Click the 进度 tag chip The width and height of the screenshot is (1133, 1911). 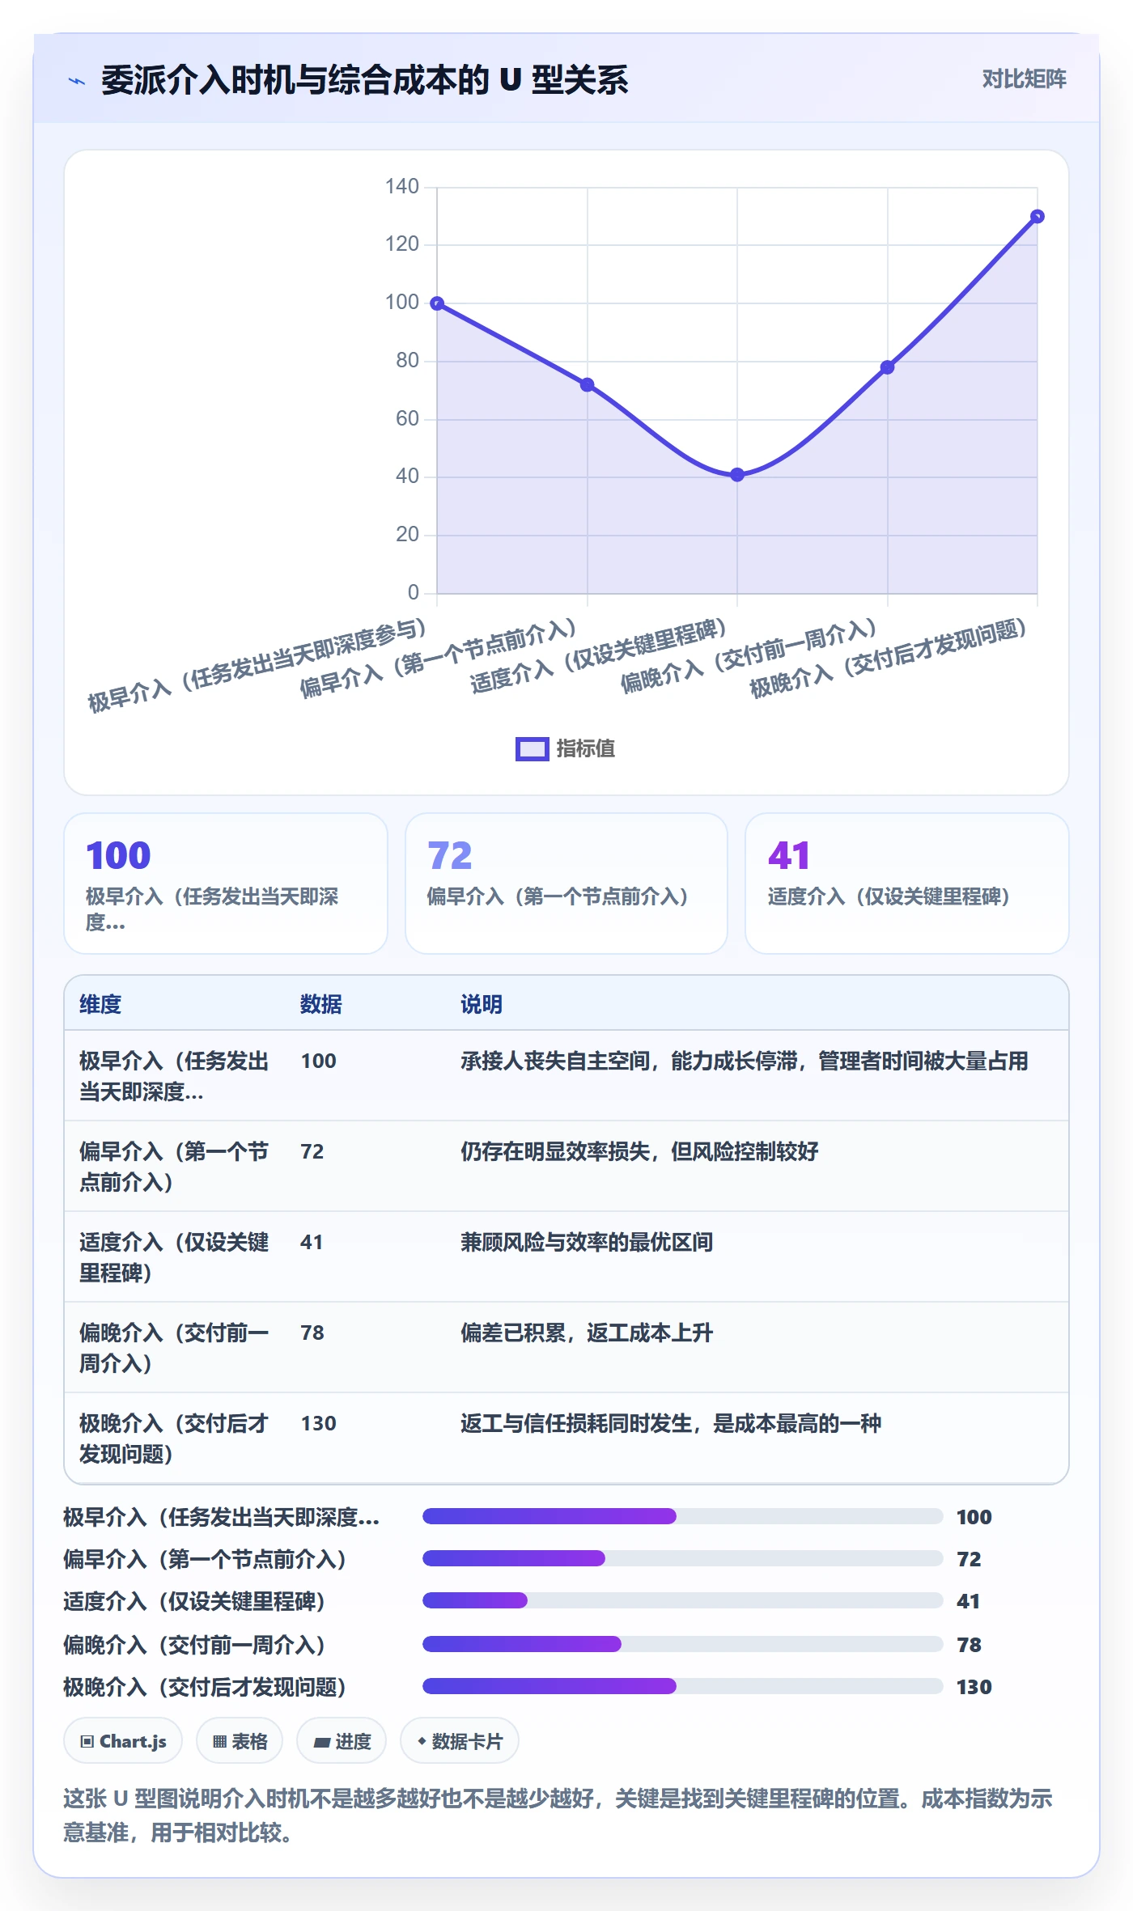tap(342, 1741)
